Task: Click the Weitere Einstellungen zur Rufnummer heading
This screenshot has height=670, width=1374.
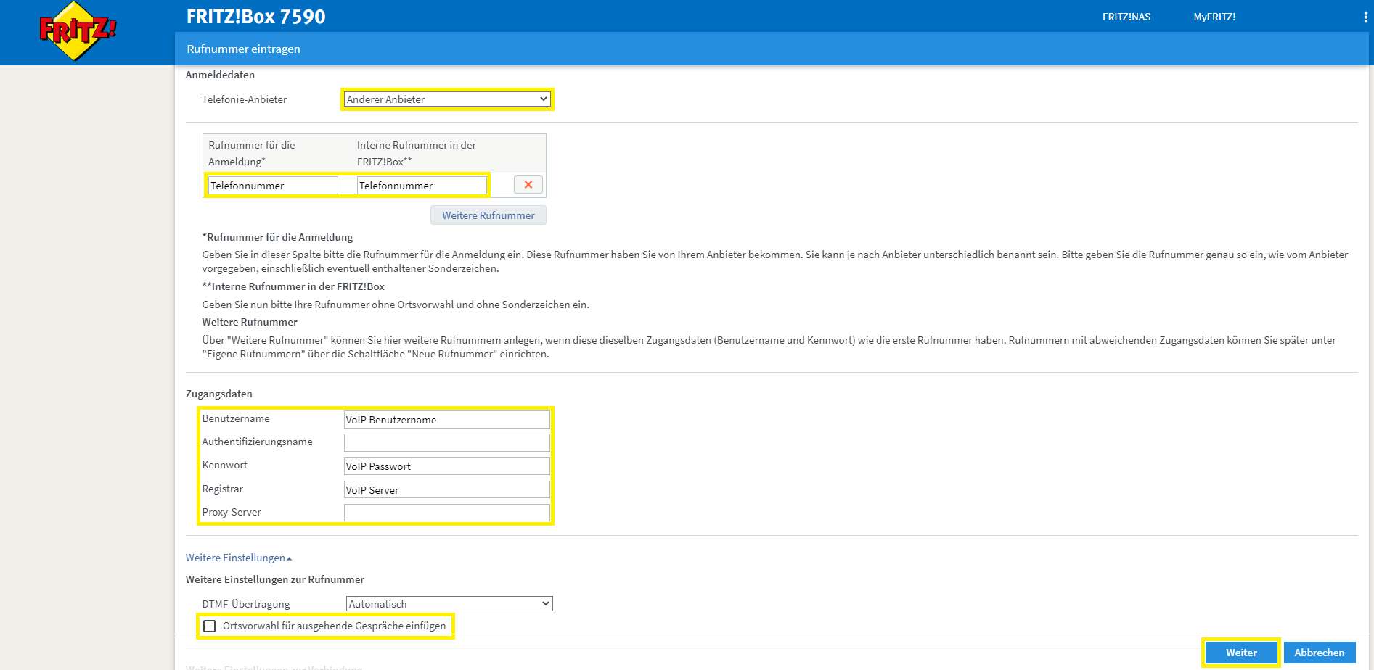Action: click(x=275, y=579)
